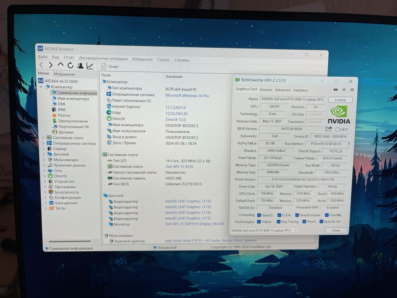Click the up-level arrow in AIDA64 toolbar
The width and height of the screenshot is (397, 298).
[60, 65]
